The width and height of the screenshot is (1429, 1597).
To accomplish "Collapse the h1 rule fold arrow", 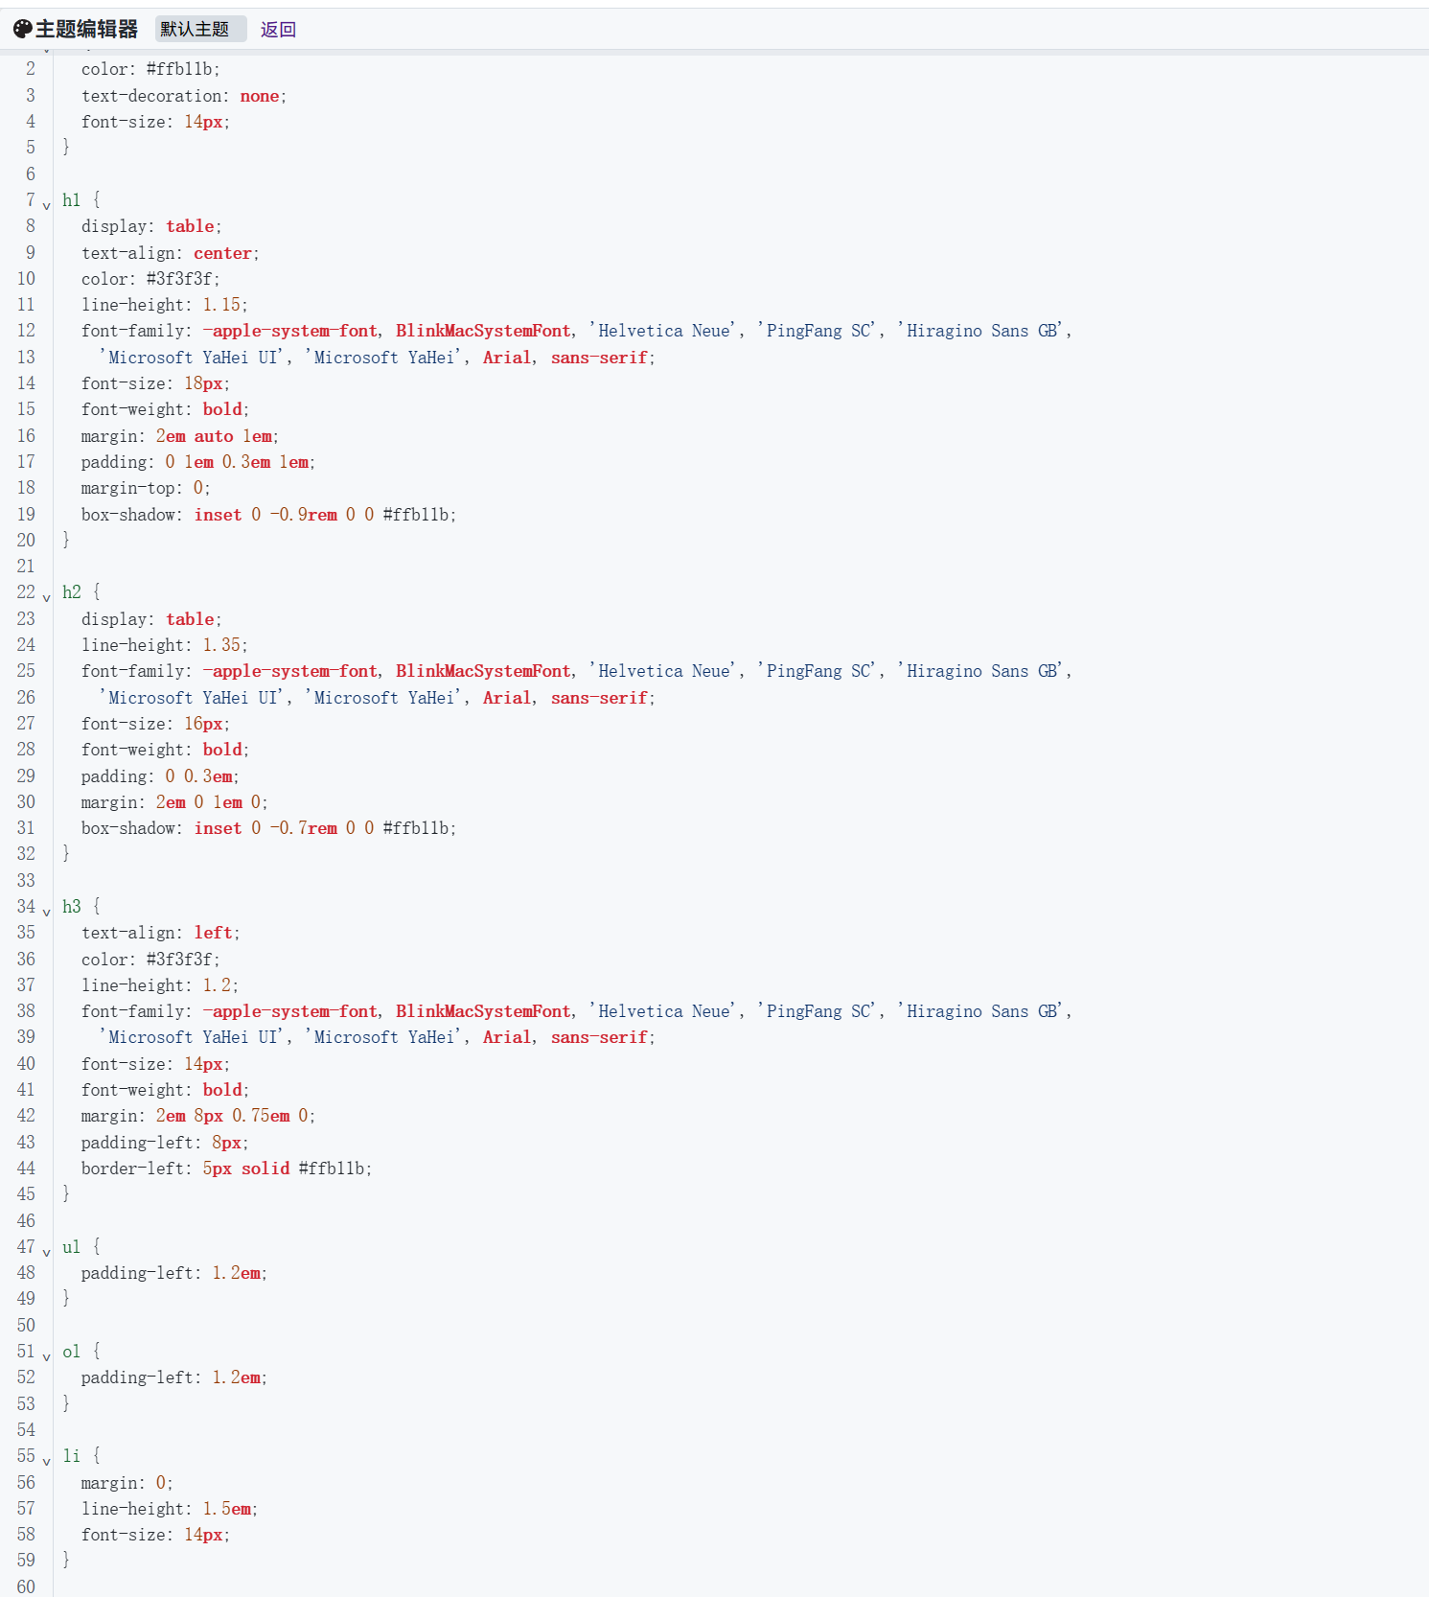I will tap(46, 205).
